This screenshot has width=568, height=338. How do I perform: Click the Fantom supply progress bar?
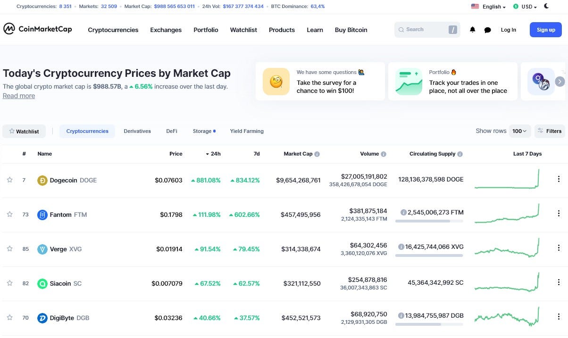[429, 221]
